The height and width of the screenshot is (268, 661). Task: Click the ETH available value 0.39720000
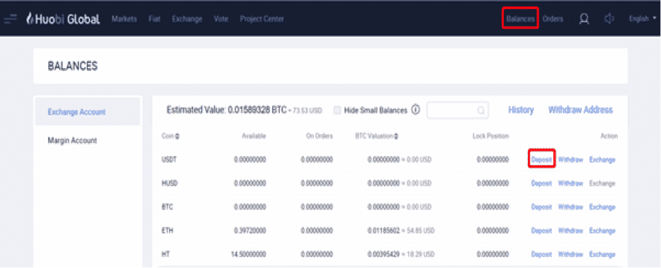point(250,231)
